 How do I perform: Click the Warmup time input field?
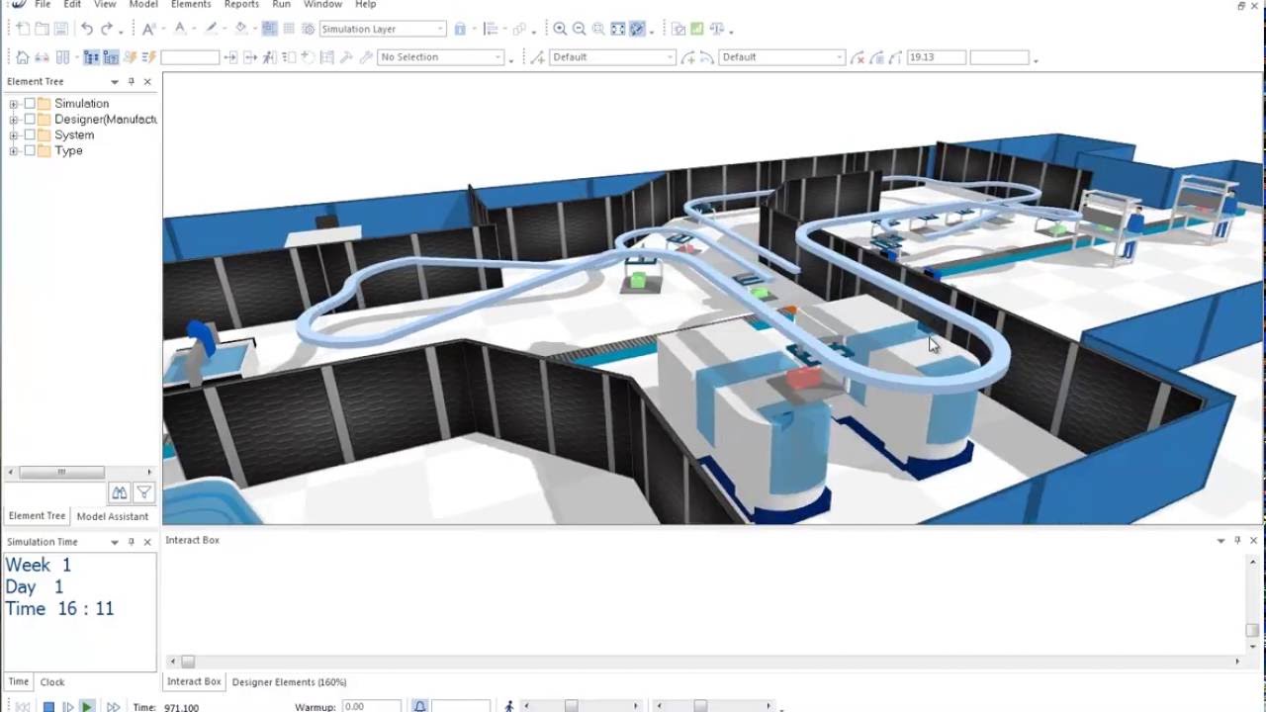pos(371,706)
